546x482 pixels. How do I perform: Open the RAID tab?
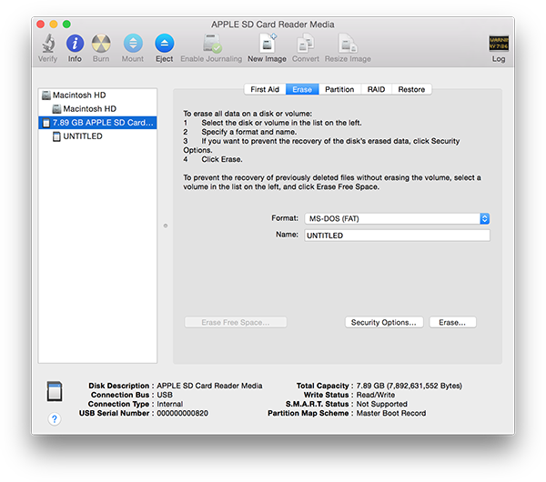[x=376, y=89]
